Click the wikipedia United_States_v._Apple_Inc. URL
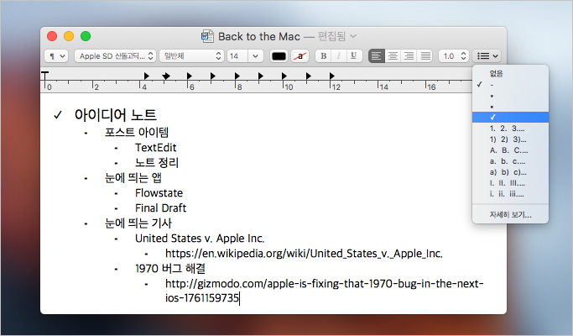 click(304, 254)
